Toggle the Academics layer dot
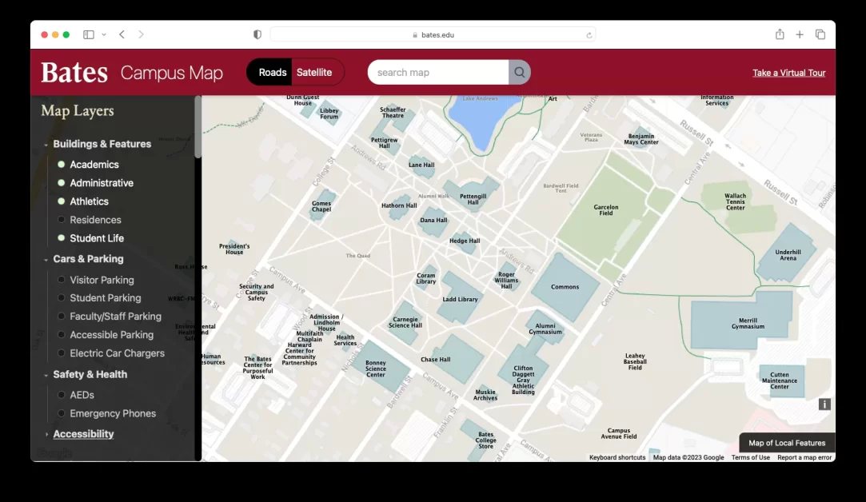Screen dimensions: 866x502 61,164
